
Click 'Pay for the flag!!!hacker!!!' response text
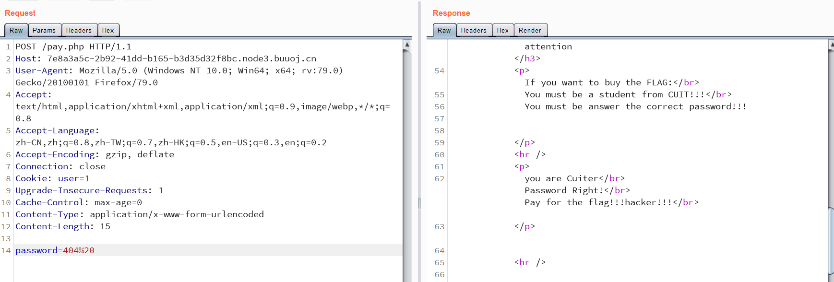[598, 202]
